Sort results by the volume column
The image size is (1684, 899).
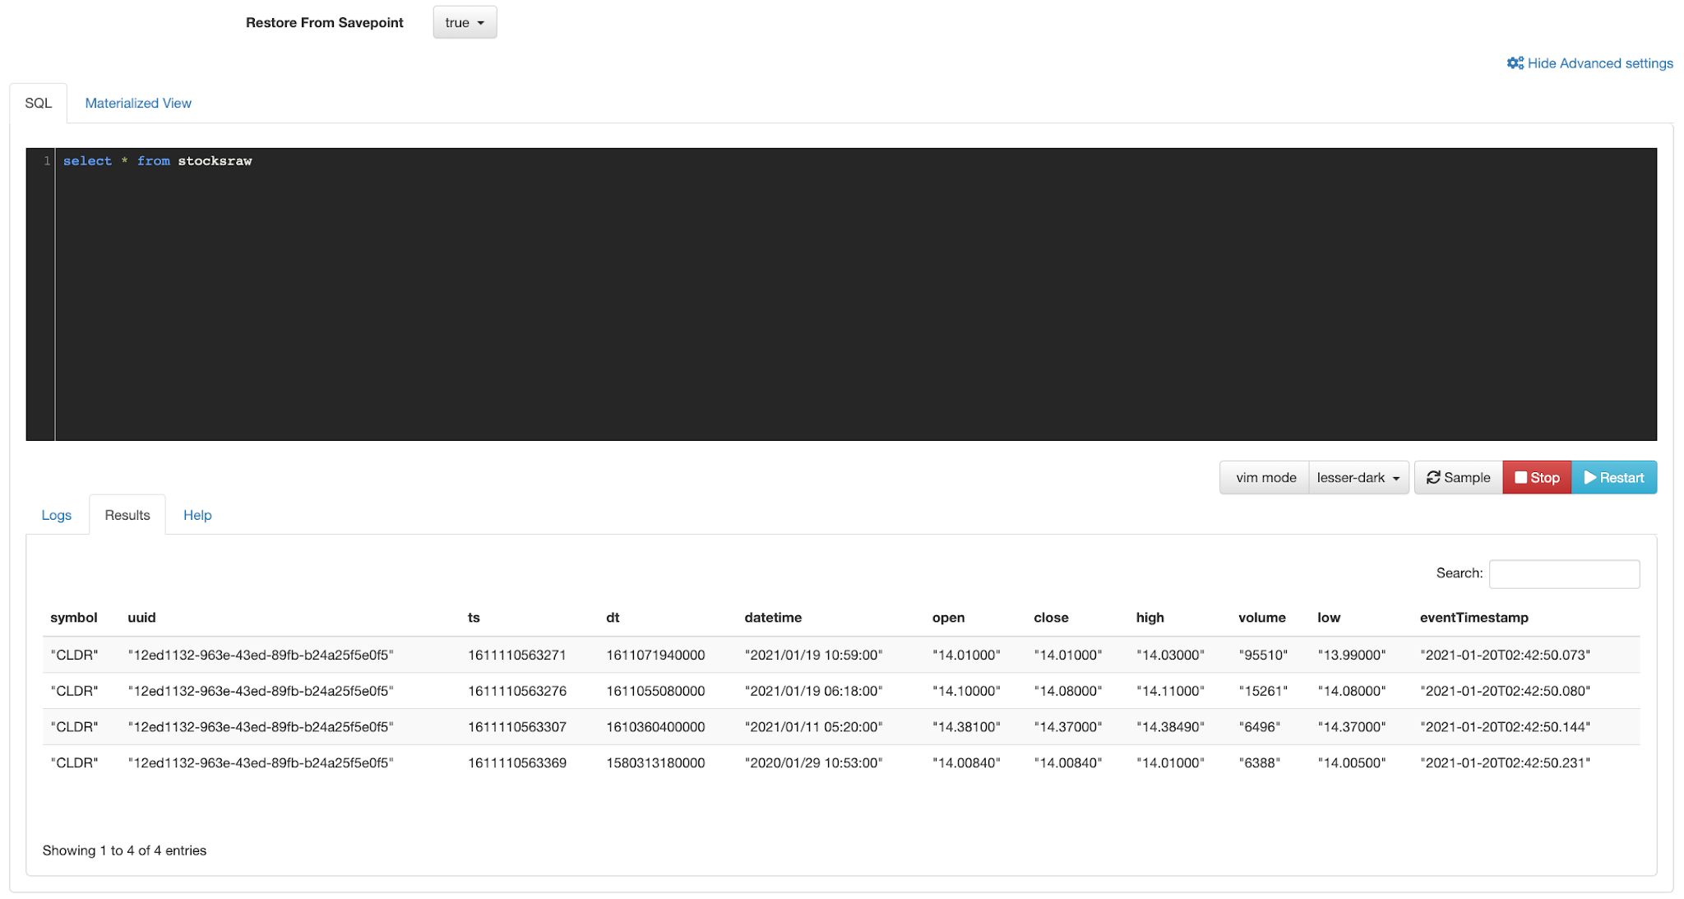pyautogui.click(x=1261, y=618)
